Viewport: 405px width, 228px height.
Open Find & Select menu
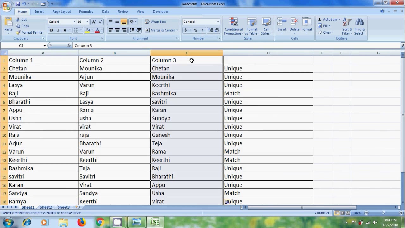tap(360, 26)
